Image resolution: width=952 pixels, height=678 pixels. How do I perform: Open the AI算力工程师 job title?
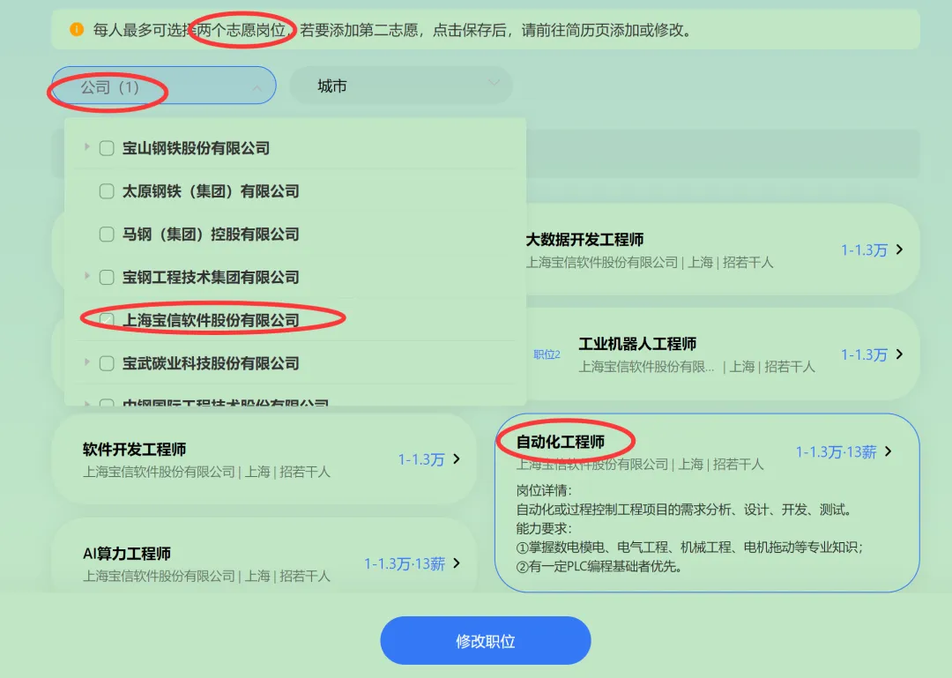(127, 554)
